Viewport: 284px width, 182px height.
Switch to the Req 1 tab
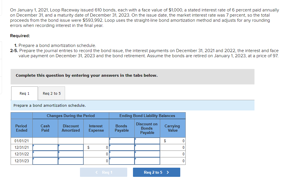(24, 93)
